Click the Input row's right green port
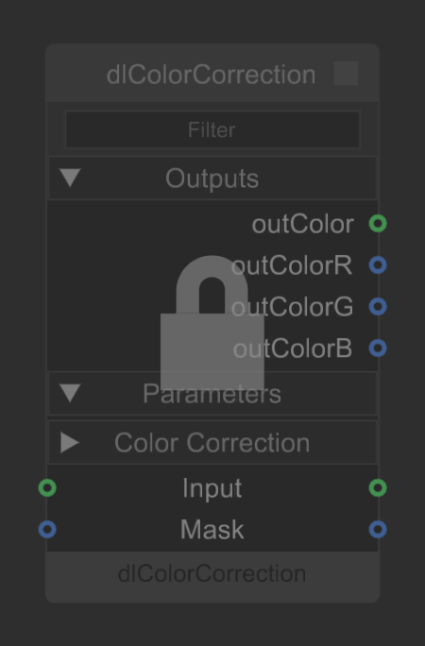Image resolution: width=425 pixels, height=646 pixels. (378, 487)
